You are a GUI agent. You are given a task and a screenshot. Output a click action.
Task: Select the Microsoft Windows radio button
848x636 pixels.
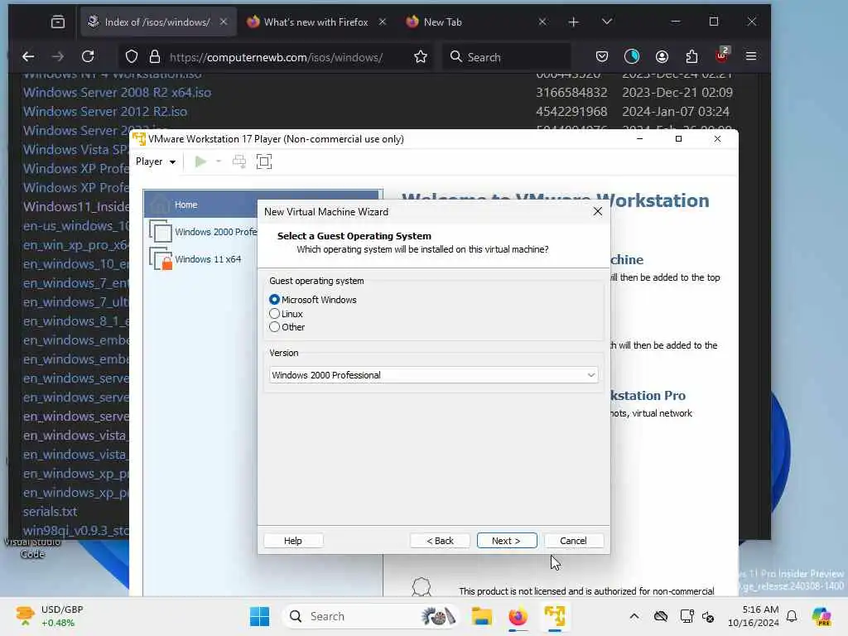(274, 300)
